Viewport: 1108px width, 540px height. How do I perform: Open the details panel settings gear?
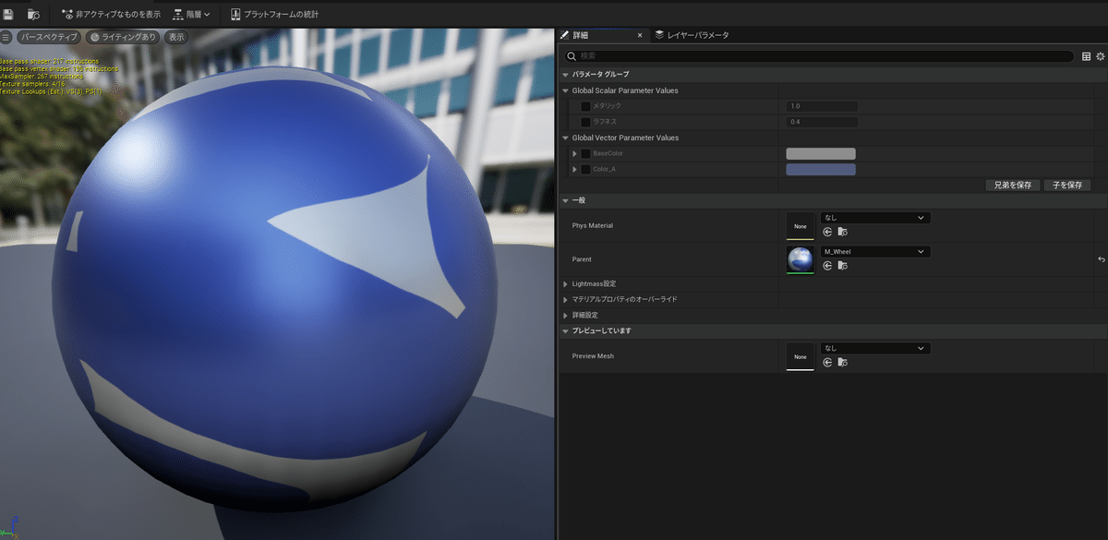[1099, 56]
